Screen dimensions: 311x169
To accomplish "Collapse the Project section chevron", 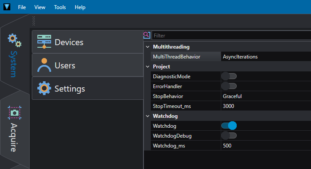I will (148, 67).
